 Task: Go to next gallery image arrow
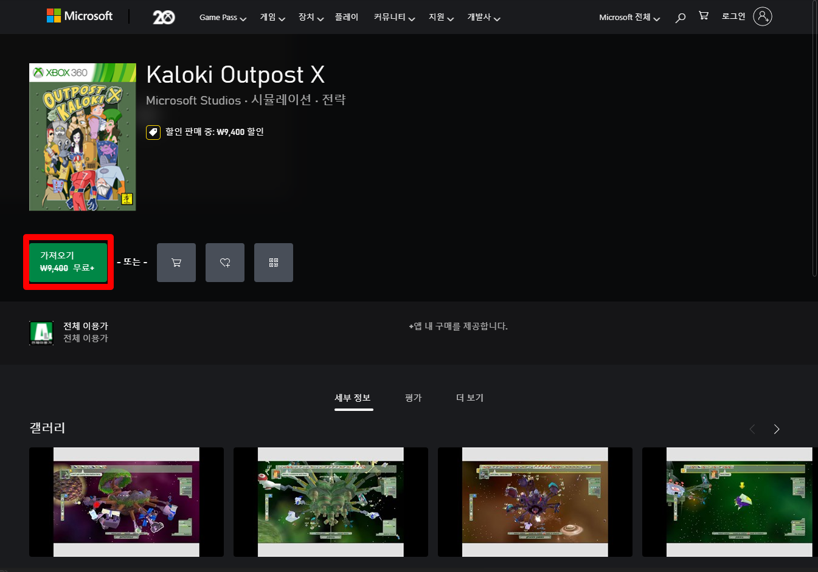coord(777,429)
